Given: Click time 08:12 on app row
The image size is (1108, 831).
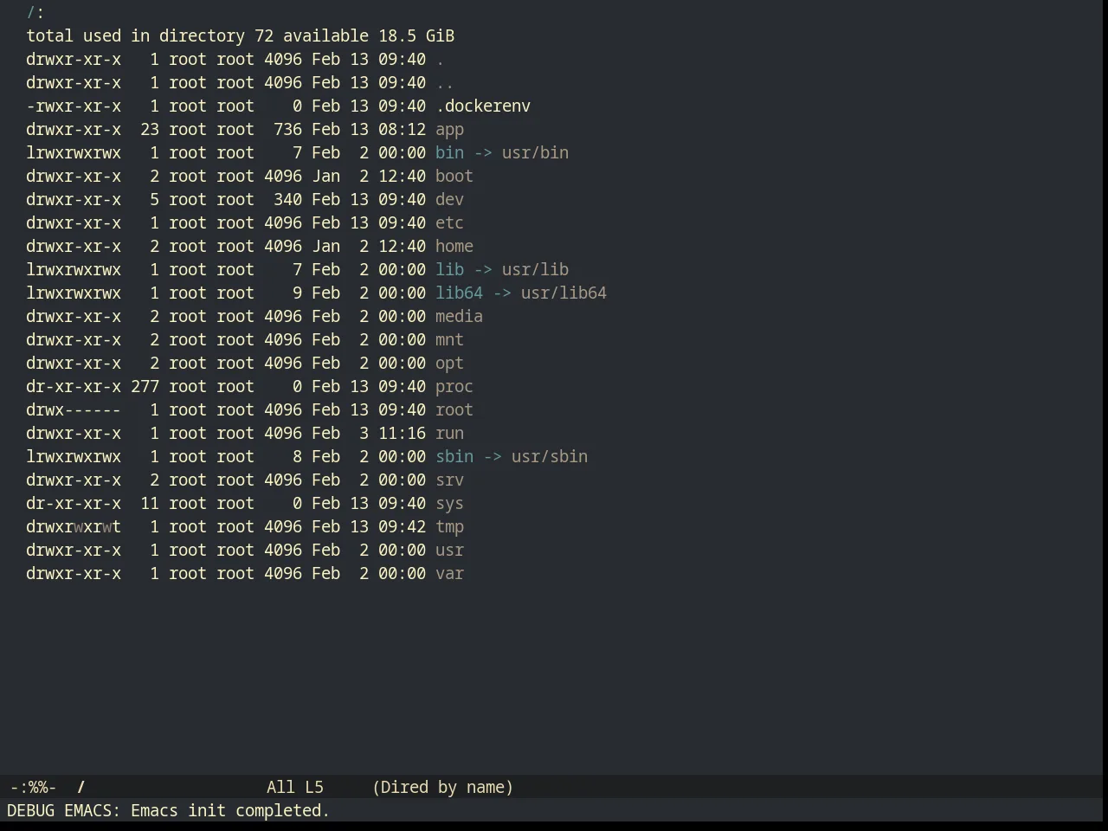Looking at the screenshot, I should [x=402, y=130].
